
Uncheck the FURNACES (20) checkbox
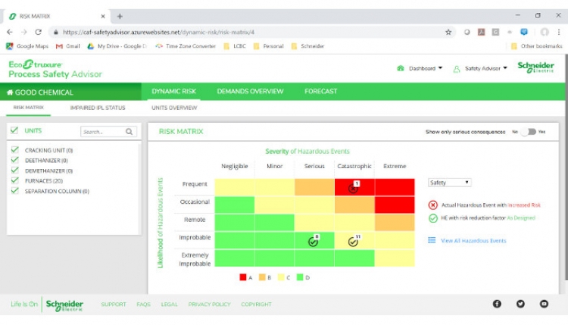click(x=15, y=180)
